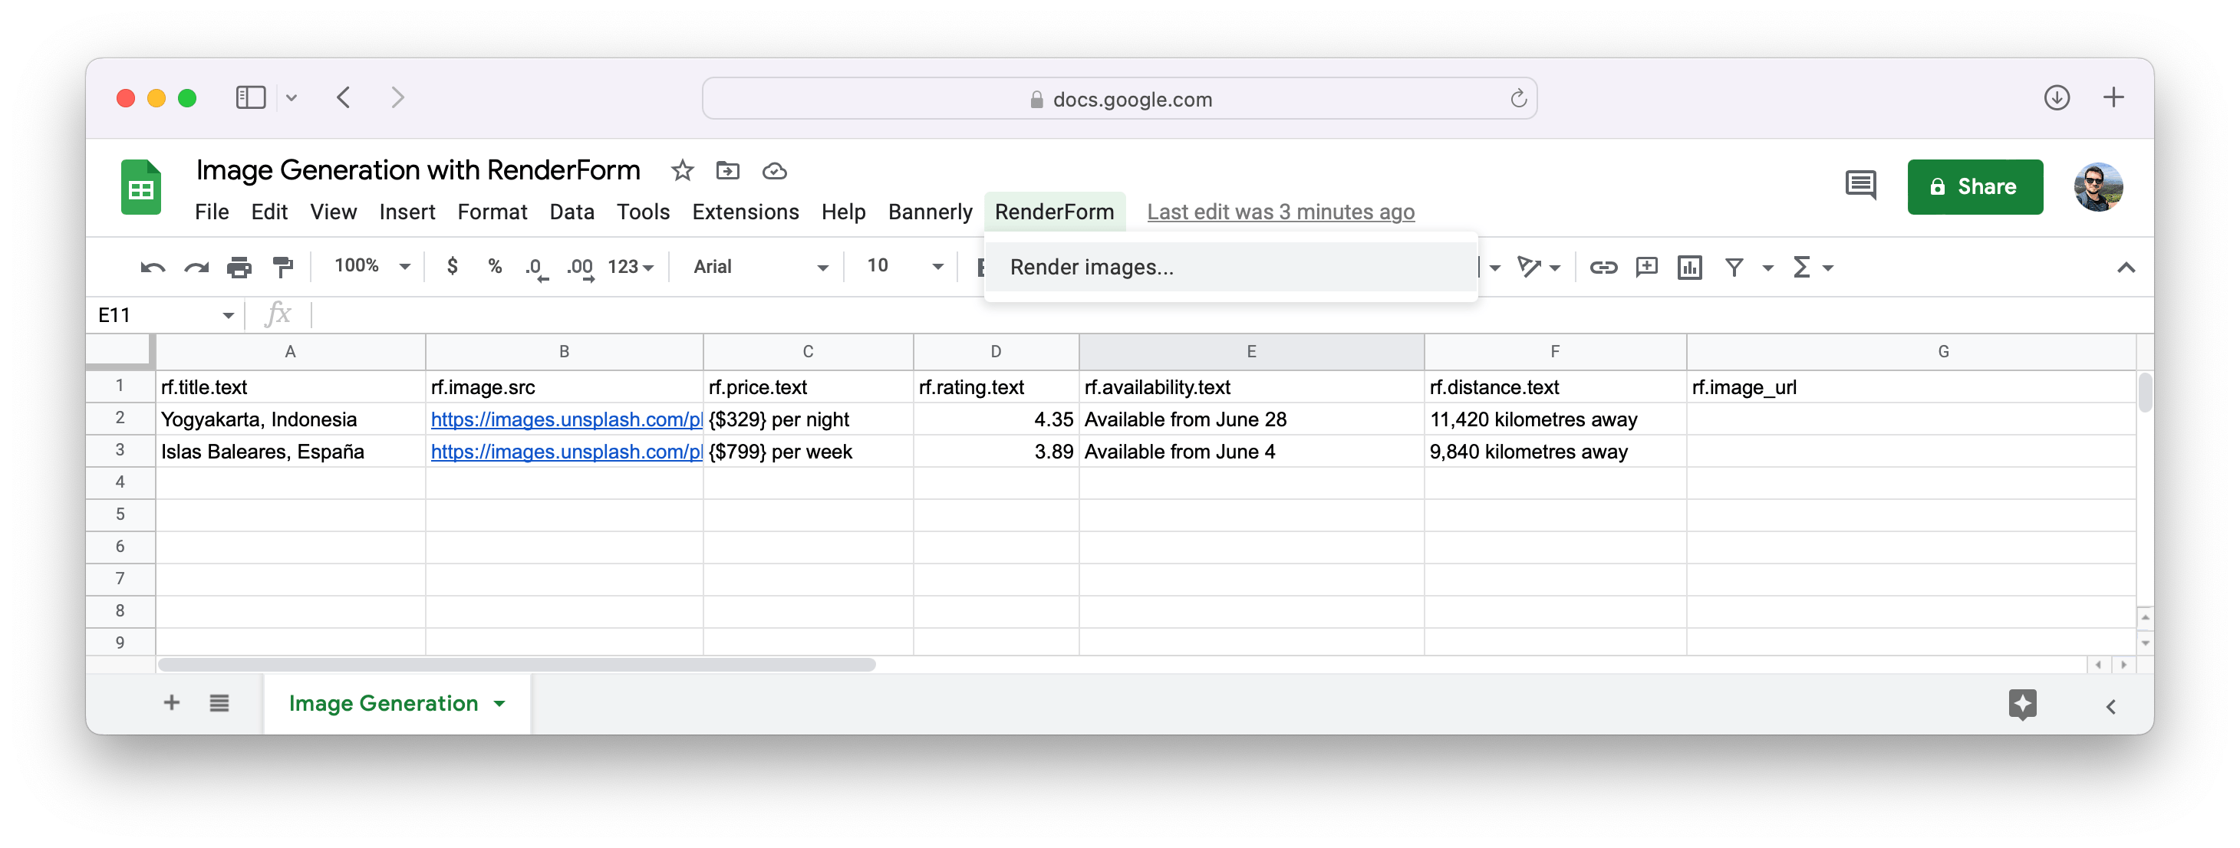Viewport: 2240px width, 848px height.
Task: Click the print icon
Action: [x=239, y=268]
